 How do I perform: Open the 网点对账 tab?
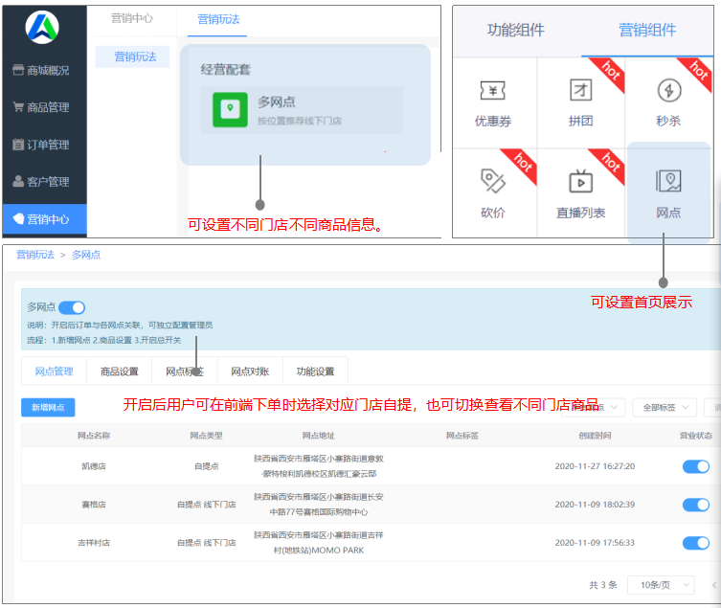click(x=250, y=372)
